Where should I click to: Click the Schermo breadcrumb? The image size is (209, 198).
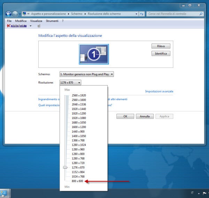click(77, 14)
